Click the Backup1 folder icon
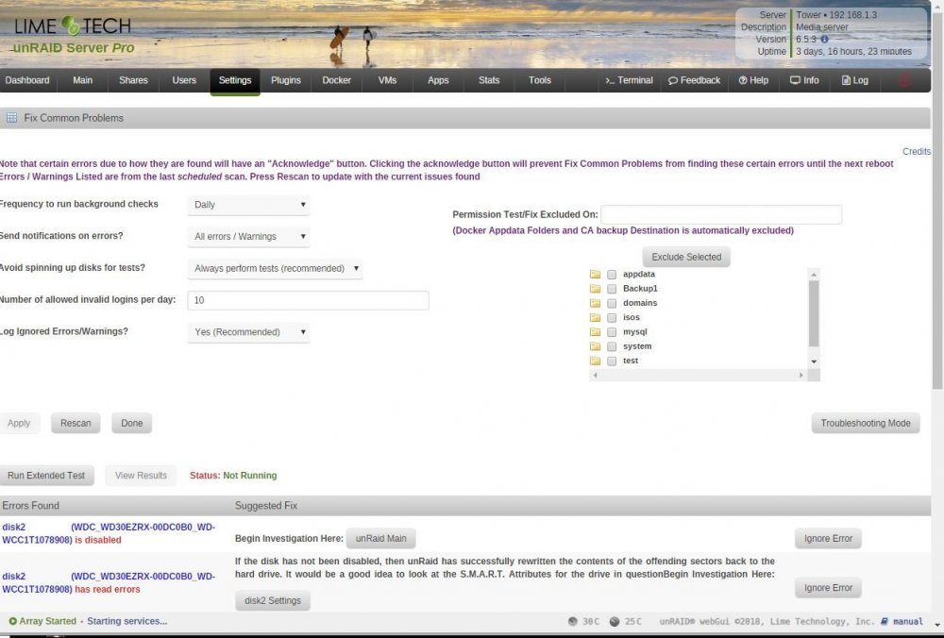The width and height of the screenshot is (944, 638). tap(595, 289)
